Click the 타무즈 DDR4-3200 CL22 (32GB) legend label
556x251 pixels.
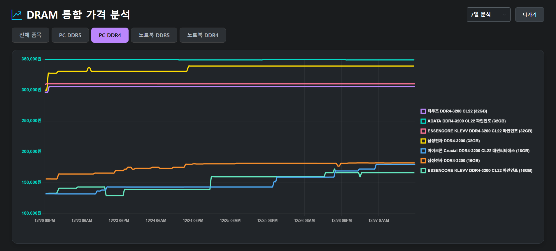pyautogui.click(x=457, y=111)
